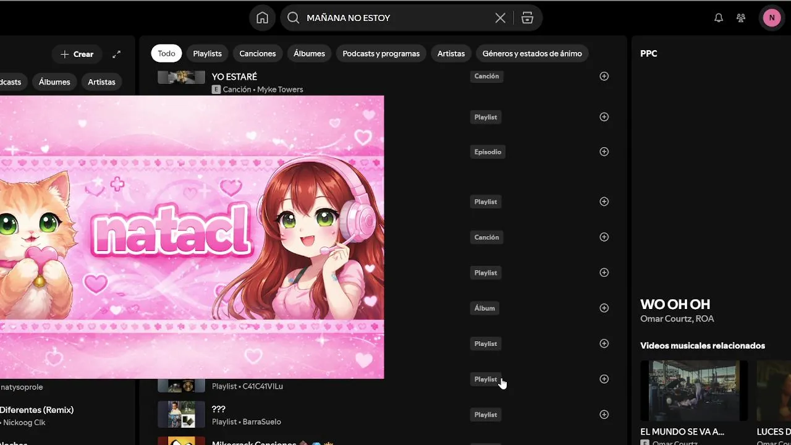
Task: Click the ??? playlist cover thumbnail
Action: tap(181, 414)
